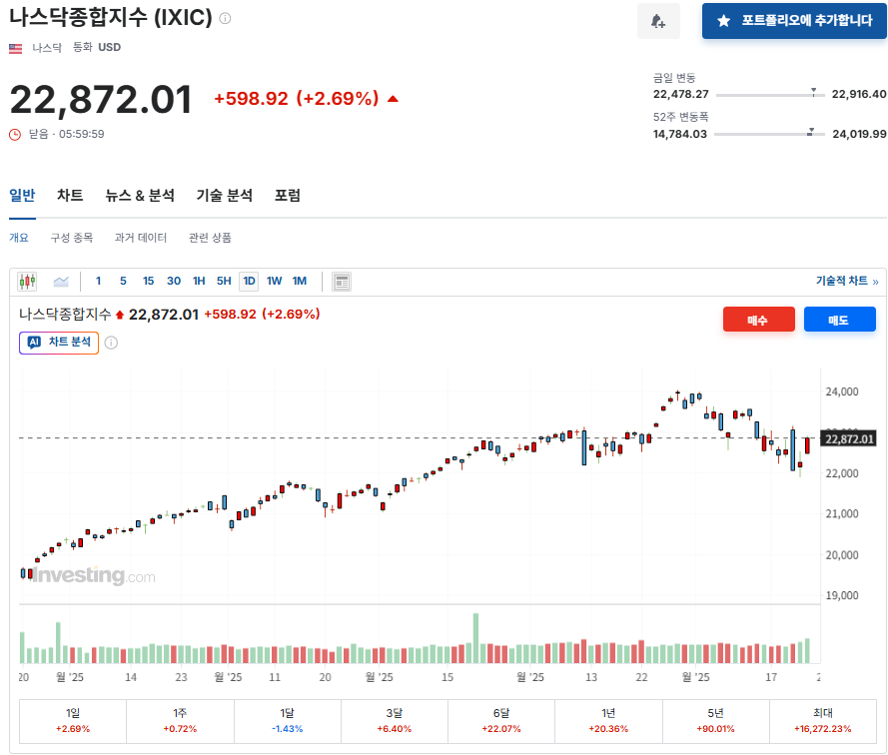Viewport: 888px width, 755px height.
Task: Click the AI 차트 분석 button
Action: [59, 343]
